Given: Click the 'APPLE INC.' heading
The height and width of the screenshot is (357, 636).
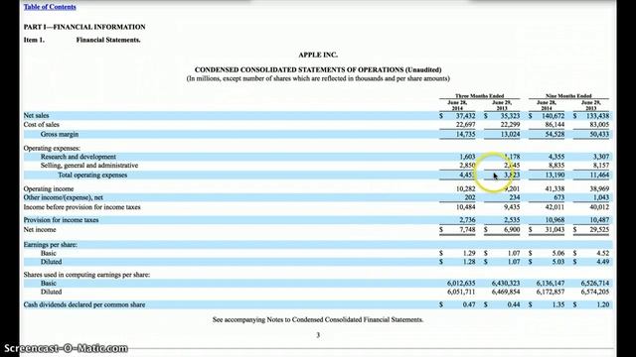Looking at the screenshot, I should click(x=318, y=56).
